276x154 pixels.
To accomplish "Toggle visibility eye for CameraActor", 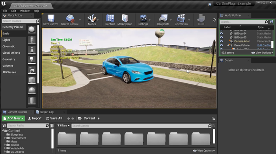I will (x=222, y=41).
